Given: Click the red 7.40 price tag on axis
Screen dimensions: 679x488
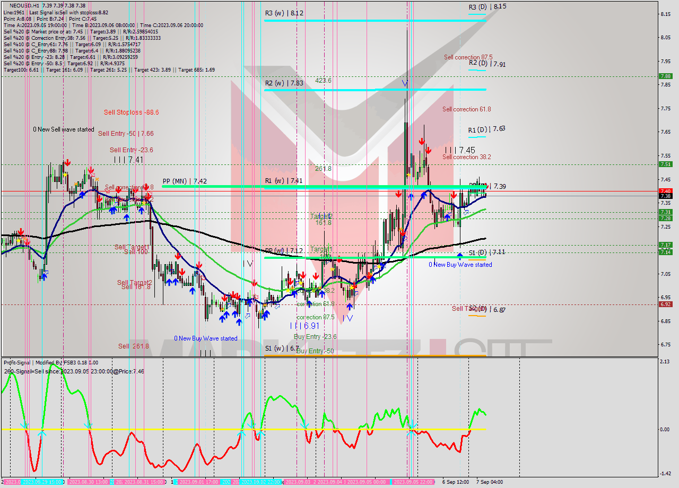Looking at the screenshot, I should point(665,191).
